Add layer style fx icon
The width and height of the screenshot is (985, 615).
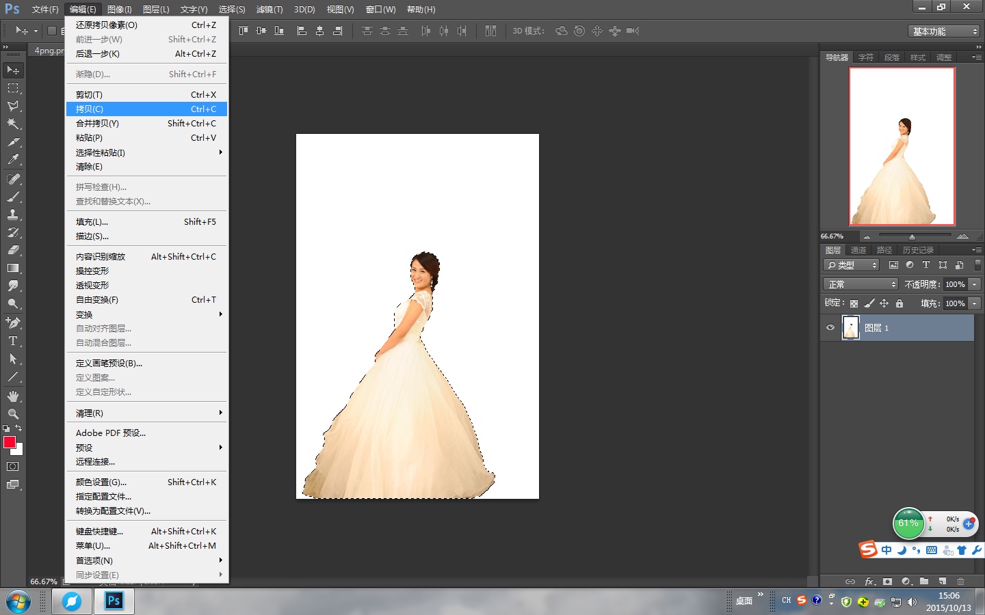869,582
